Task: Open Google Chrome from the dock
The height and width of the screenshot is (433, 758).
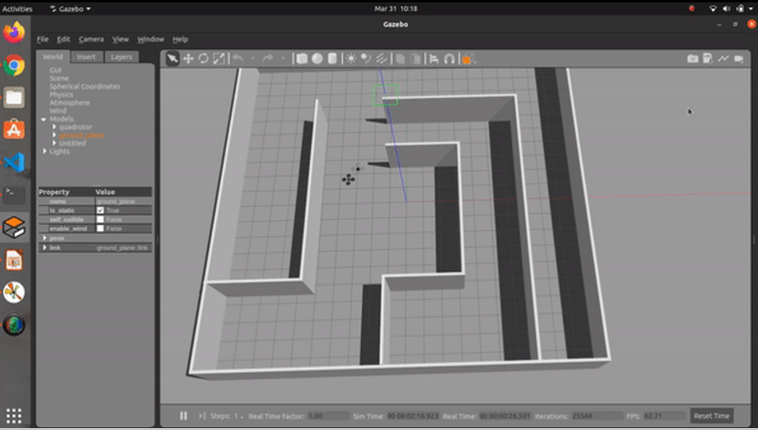Action: click(x=14, y=65)
